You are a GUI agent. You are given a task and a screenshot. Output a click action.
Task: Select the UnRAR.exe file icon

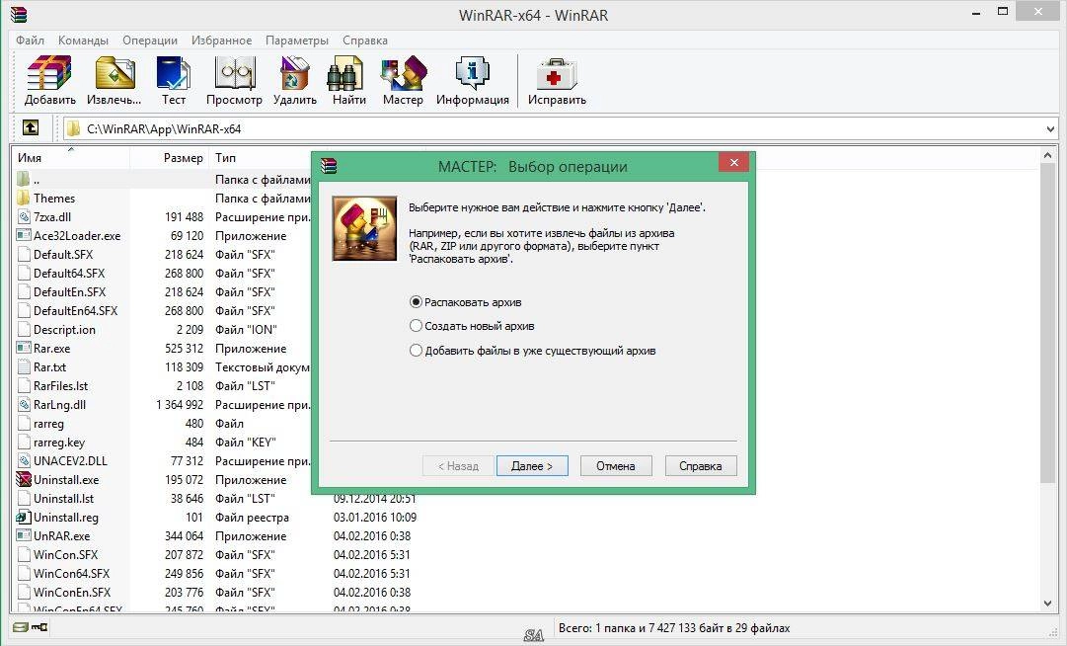click(x=24, y=535)
